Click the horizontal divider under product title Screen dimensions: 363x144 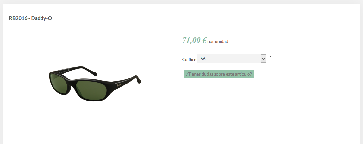point(182,27)
